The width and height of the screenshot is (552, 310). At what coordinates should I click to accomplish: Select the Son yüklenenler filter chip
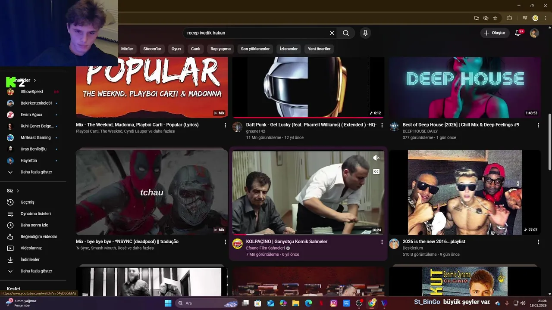[x=255, y=49]
